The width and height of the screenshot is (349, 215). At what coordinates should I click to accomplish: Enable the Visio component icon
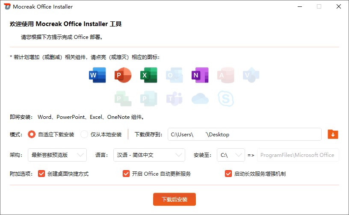251,75
